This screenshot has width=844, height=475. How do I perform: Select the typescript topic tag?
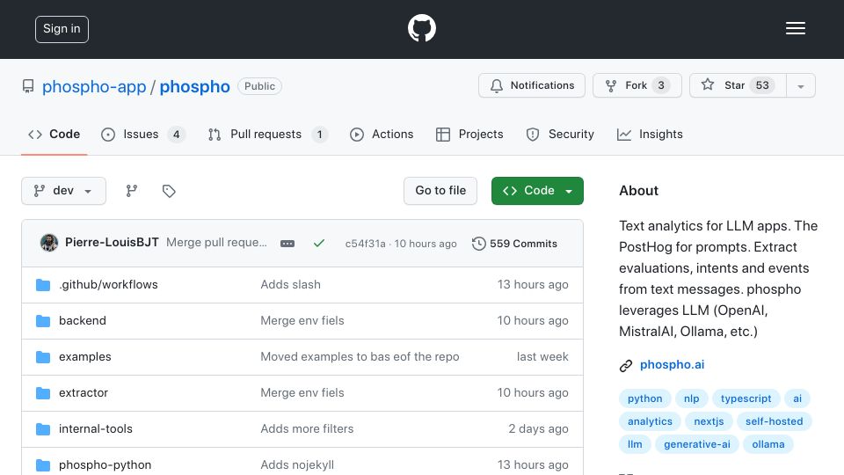(746, 398)
